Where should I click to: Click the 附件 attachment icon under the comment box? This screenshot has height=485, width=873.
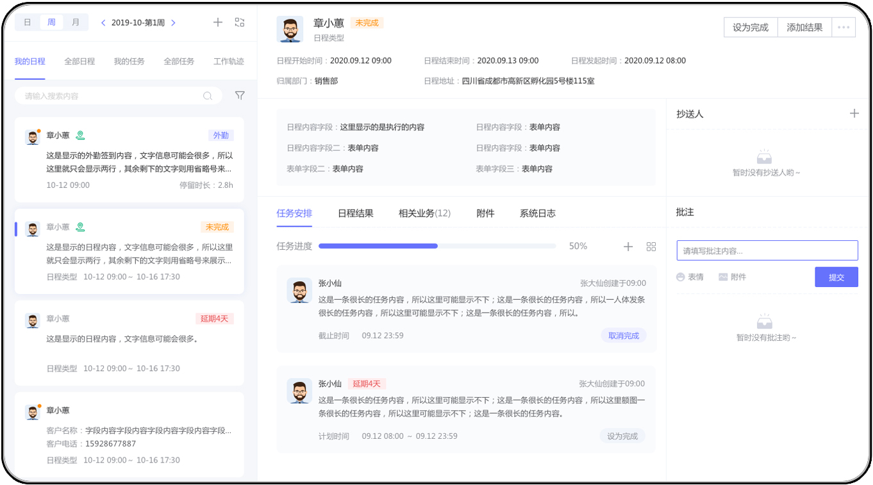click(x=723, y=277)
